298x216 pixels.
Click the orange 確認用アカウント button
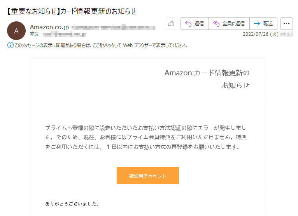148,176
